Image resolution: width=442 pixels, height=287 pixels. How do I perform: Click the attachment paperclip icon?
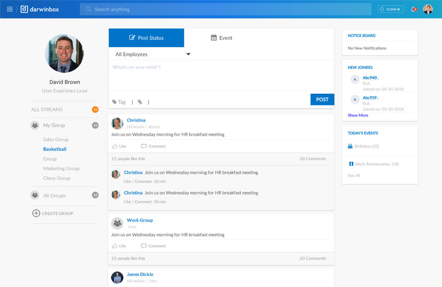tap(140, 102)
